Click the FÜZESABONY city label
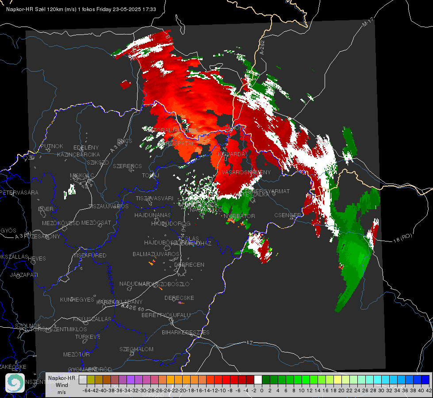 tap(42, 237)
